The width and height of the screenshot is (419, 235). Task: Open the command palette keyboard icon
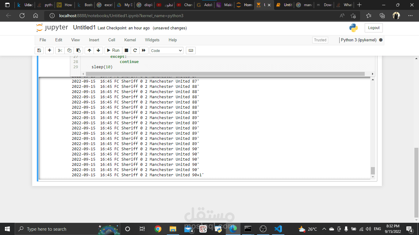click(x=191, y=50)
